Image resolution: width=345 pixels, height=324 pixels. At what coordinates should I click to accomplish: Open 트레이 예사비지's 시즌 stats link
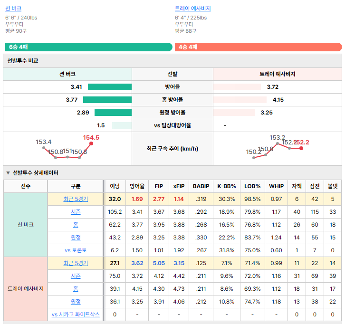click(76, 276)
